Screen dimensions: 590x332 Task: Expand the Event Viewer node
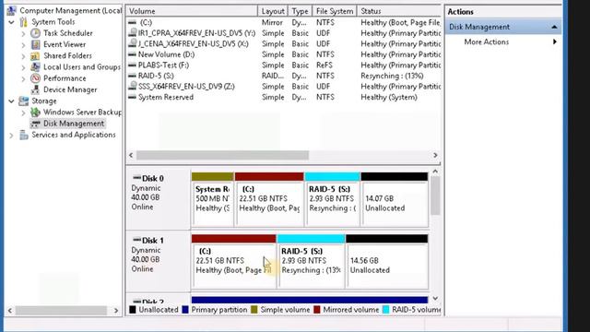click(x=23, y=45)
